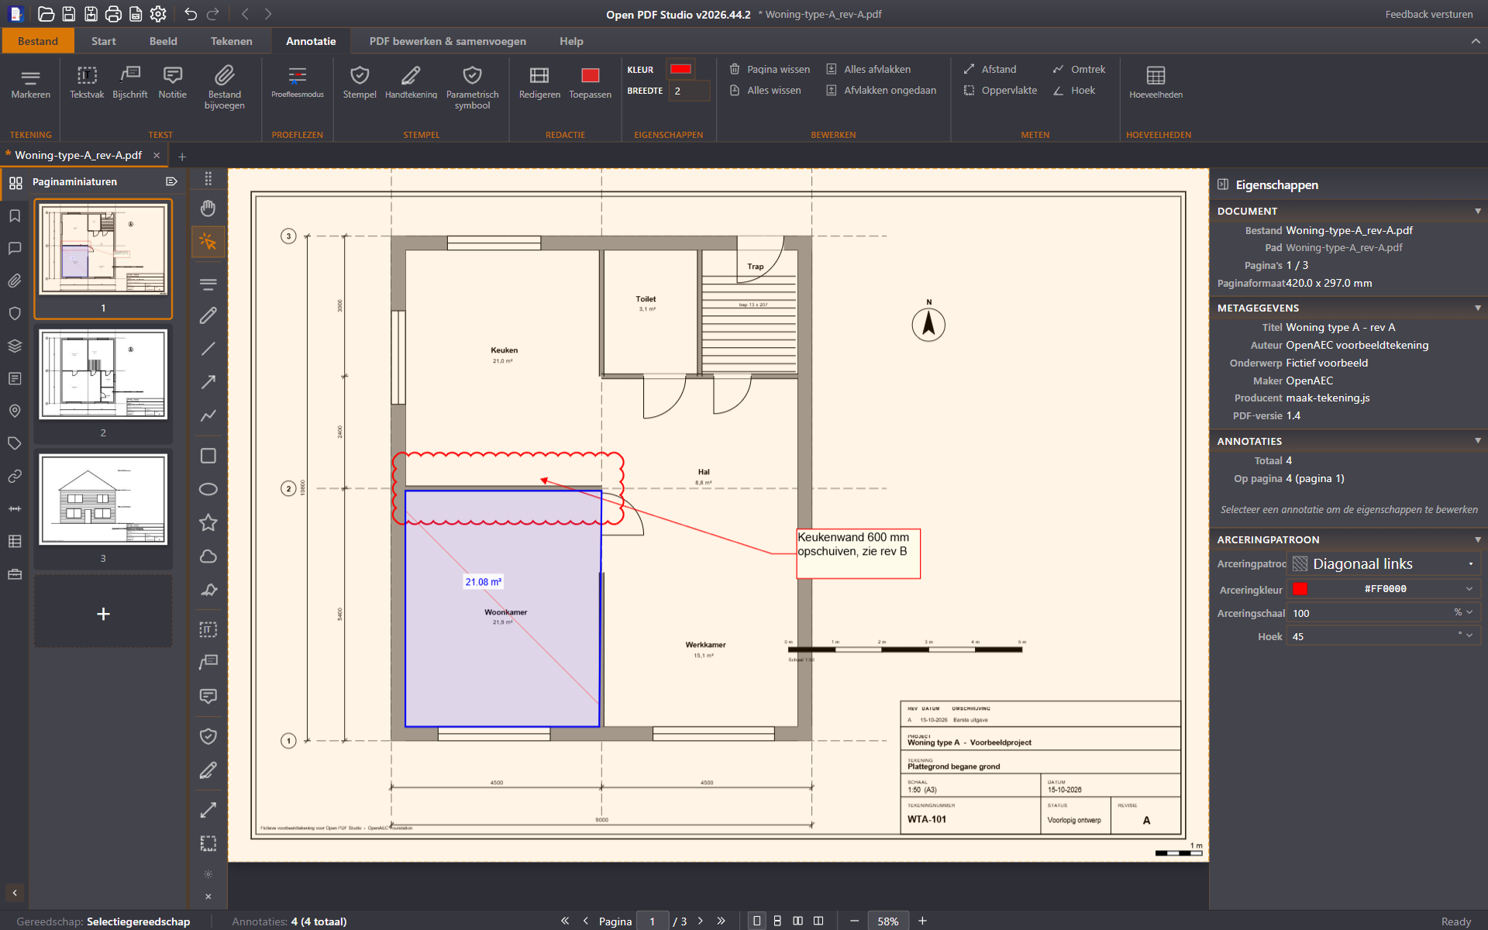
Task: Start the Afstand measurement
Action: 990,69
